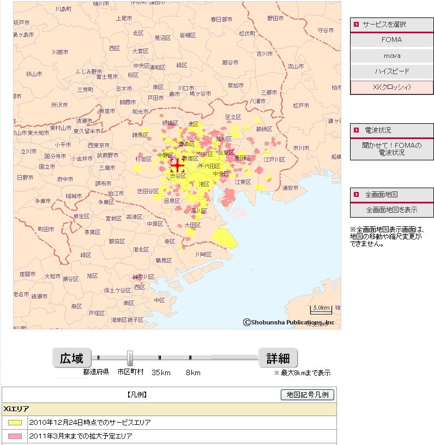Open 聞かせて！FOMAの電波状況 link
Screen dimensions: 434x445
point(391,149)
